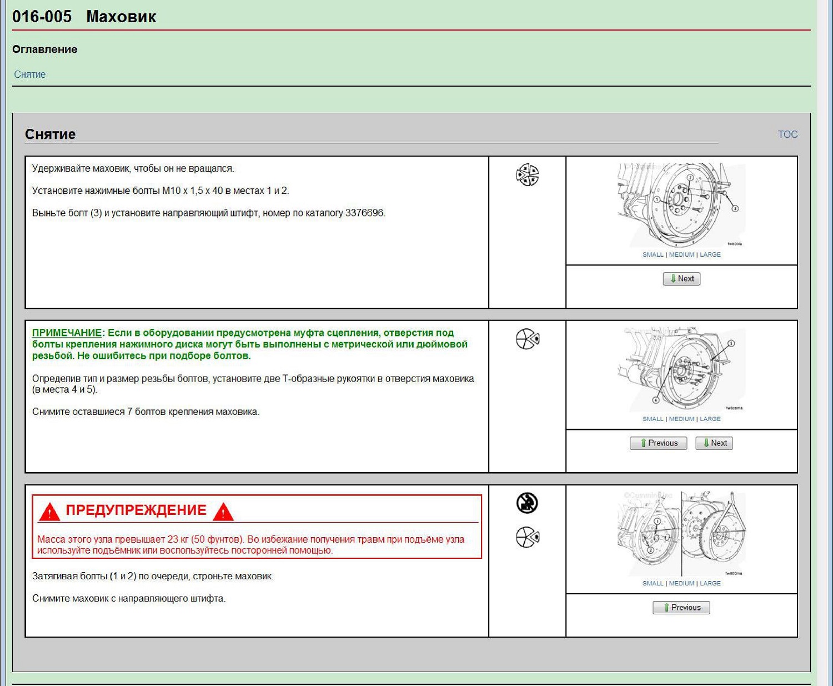Open T-handle flywheel illustration in second step

click(681, 369)
